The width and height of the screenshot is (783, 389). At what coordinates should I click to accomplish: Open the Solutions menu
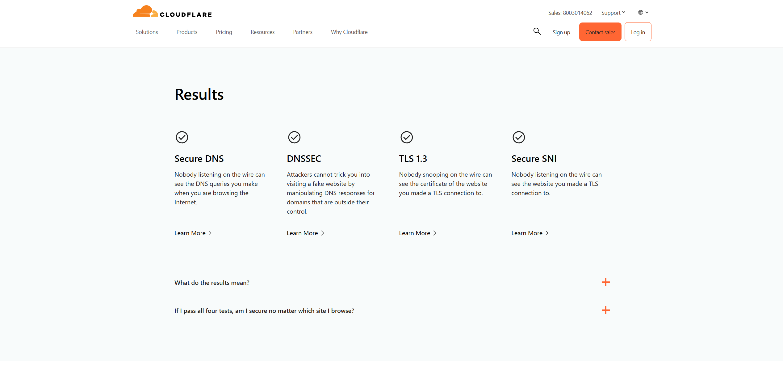pos(147,32)
